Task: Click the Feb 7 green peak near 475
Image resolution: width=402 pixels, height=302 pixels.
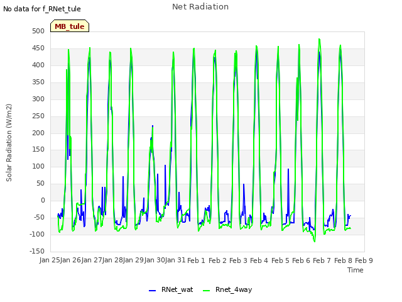Action: 319,39
